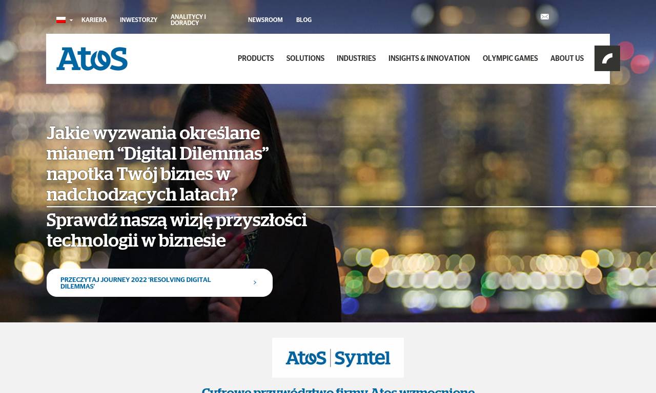The image size is (656, 393).
Task: Expand the language selector dropdown arrow
Action: coord(71,20)
